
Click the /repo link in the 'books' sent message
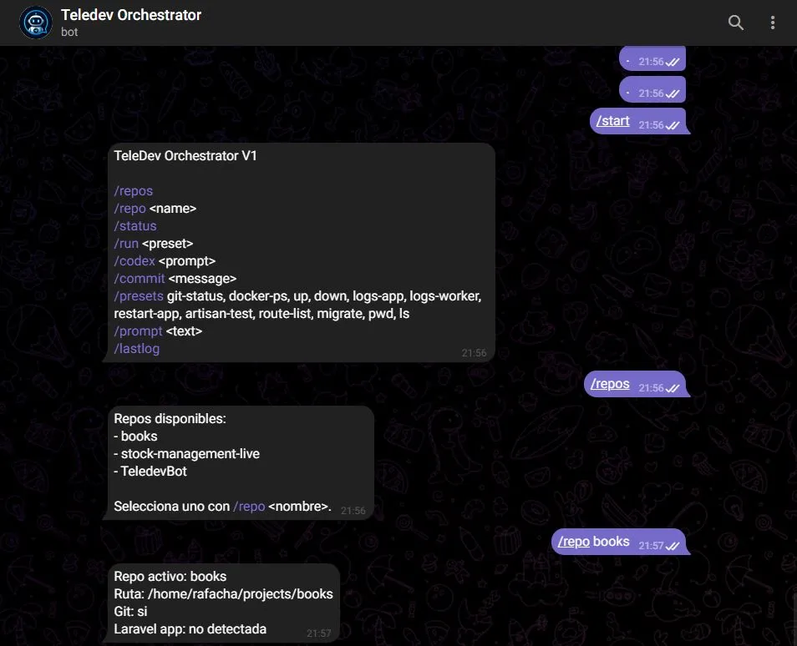coord(574,542)
